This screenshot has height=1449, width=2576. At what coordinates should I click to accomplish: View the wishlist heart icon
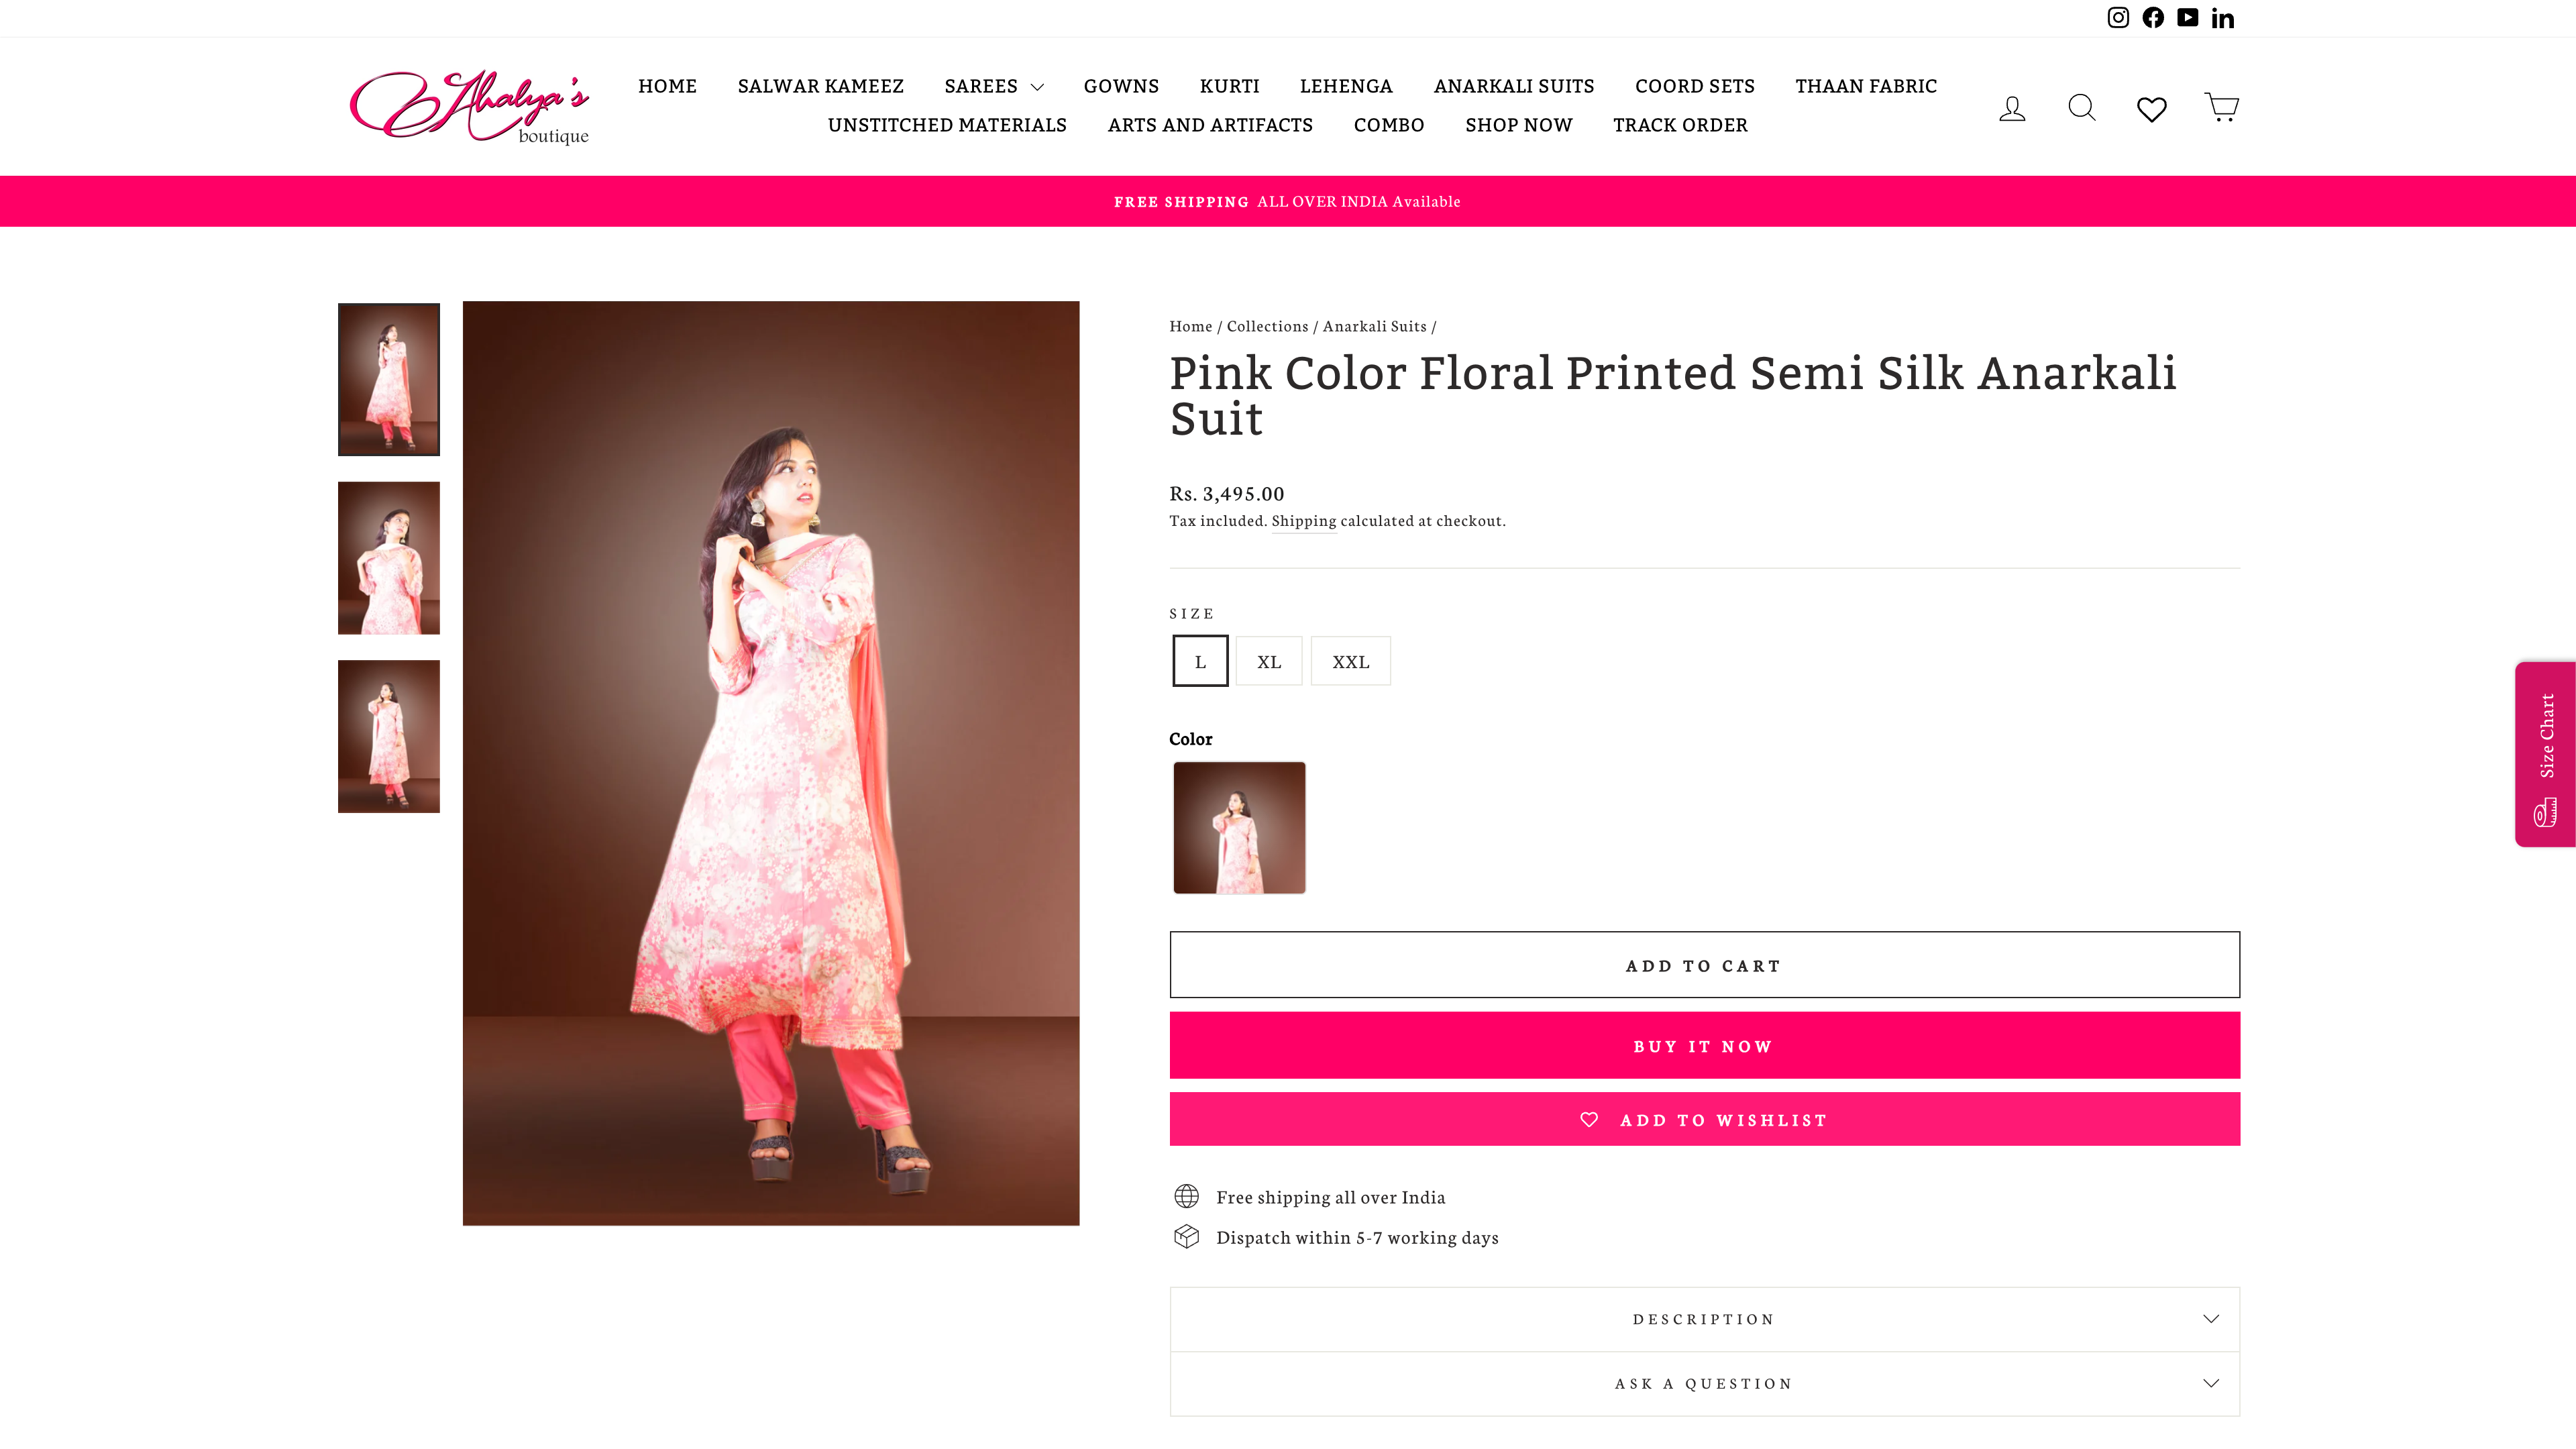point(2151,107)
